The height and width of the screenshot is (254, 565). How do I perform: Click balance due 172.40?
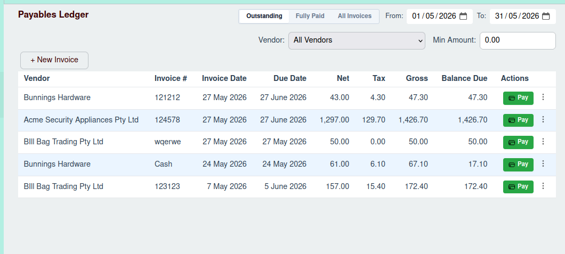[x=475, y=186]
